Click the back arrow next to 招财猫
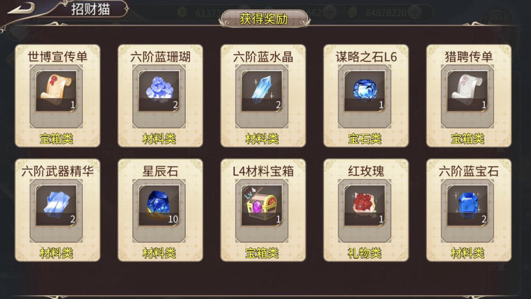 pos(21,8)
